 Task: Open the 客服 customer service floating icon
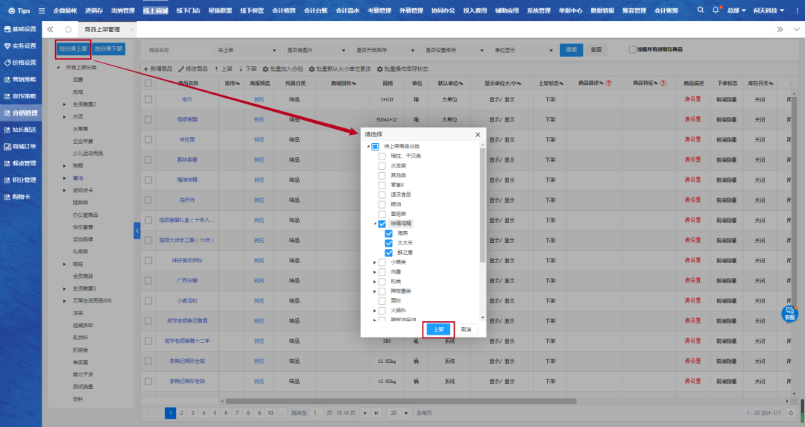point(789,313)
